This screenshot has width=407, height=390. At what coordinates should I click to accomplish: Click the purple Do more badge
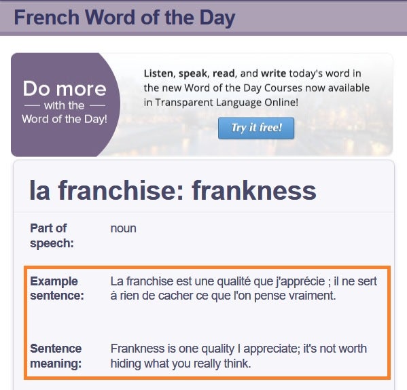pos(65,105)
